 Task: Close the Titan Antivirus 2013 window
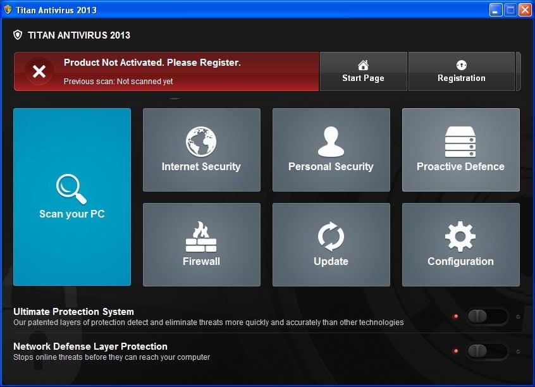pyautogui.click(x=525, y=10)
